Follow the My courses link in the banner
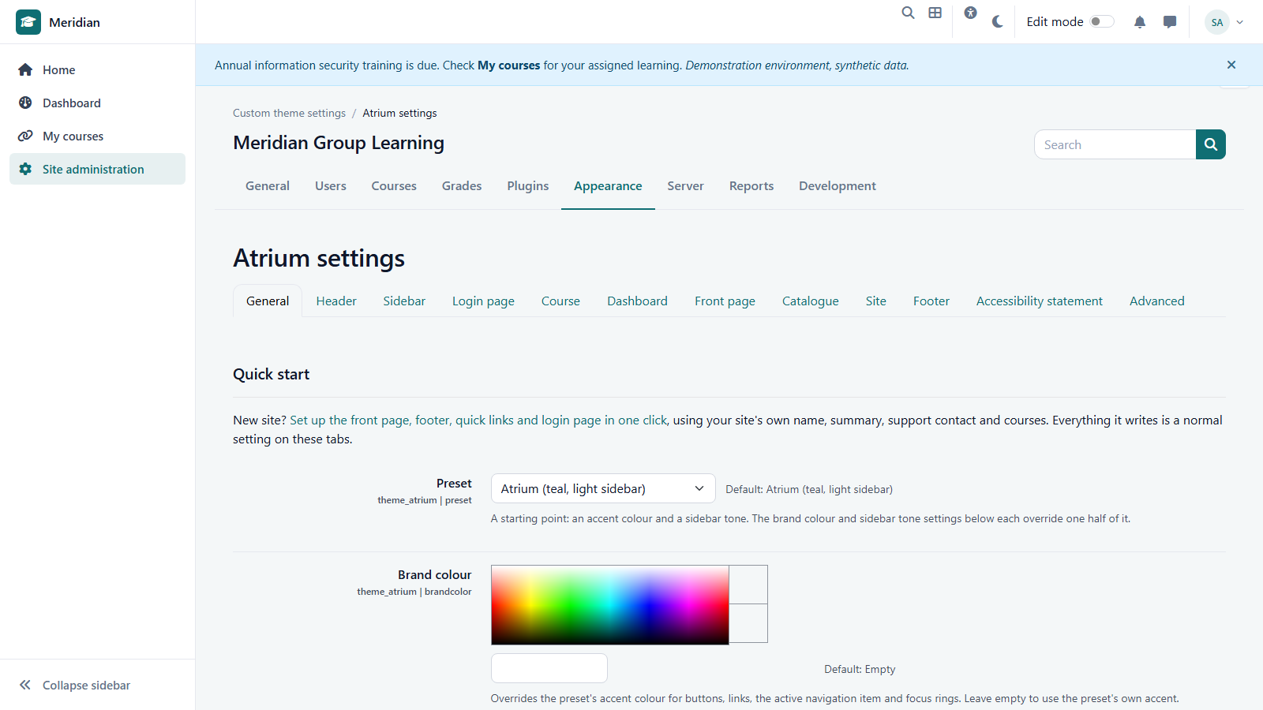This screenshot has width=1263, height=710. pos(509,65)
